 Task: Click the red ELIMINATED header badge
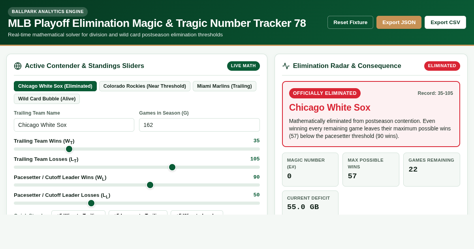442,66
